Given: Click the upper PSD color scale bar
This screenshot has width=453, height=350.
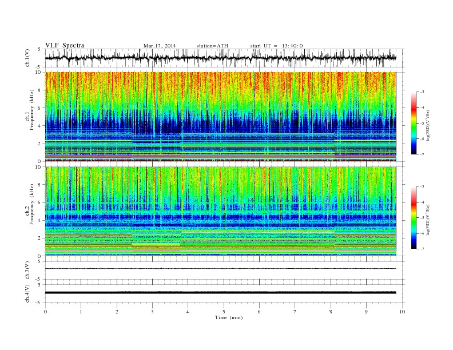Looking at the screenshot, I should point(414,123).
